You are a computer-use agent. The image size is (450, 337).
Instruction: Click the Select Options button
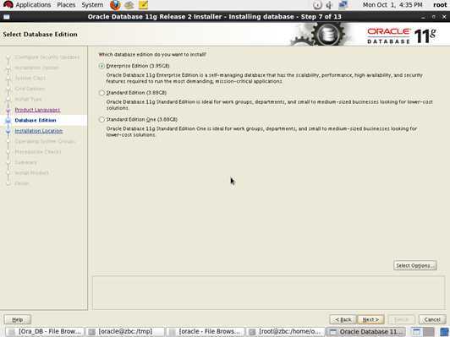coord(415,265)
